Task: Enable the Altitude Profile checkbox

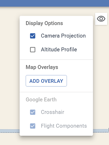Action: [33, 50]
